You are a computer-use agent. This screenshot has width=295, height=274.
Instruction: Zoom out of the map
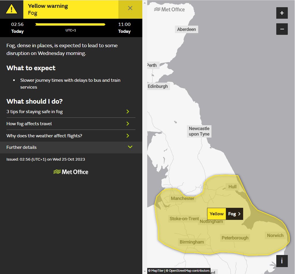(x=282, y=29)
